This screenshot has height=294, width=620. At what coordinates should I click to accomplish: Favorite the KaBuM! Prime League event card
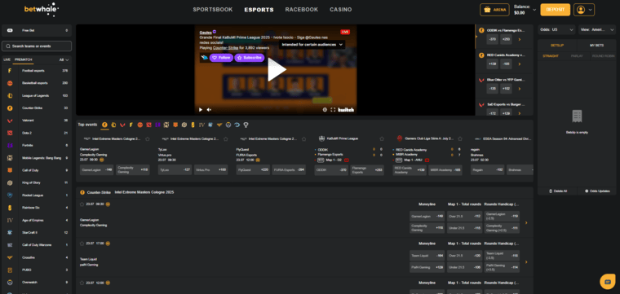point(382,139)
